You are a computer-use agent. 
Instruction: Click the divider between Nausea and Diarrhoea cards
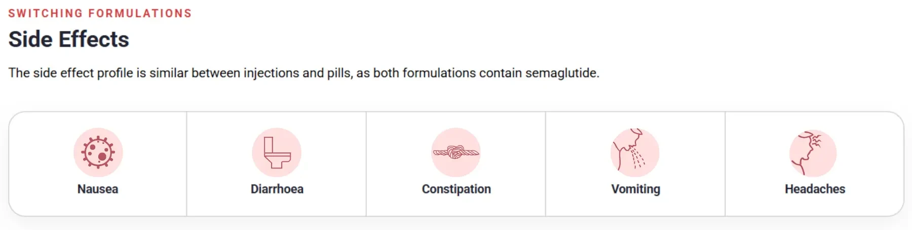coord(186,164)
